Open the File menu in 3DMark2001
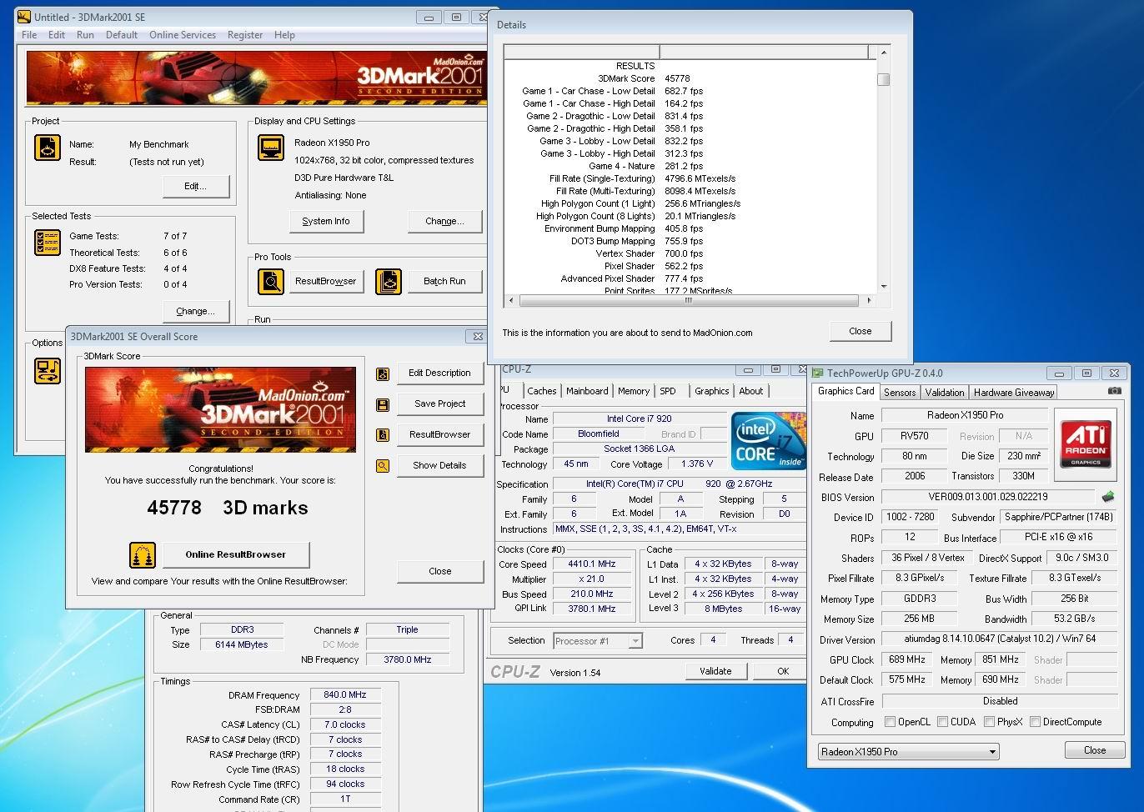1144x812 pixels. [x=29, y=35]
